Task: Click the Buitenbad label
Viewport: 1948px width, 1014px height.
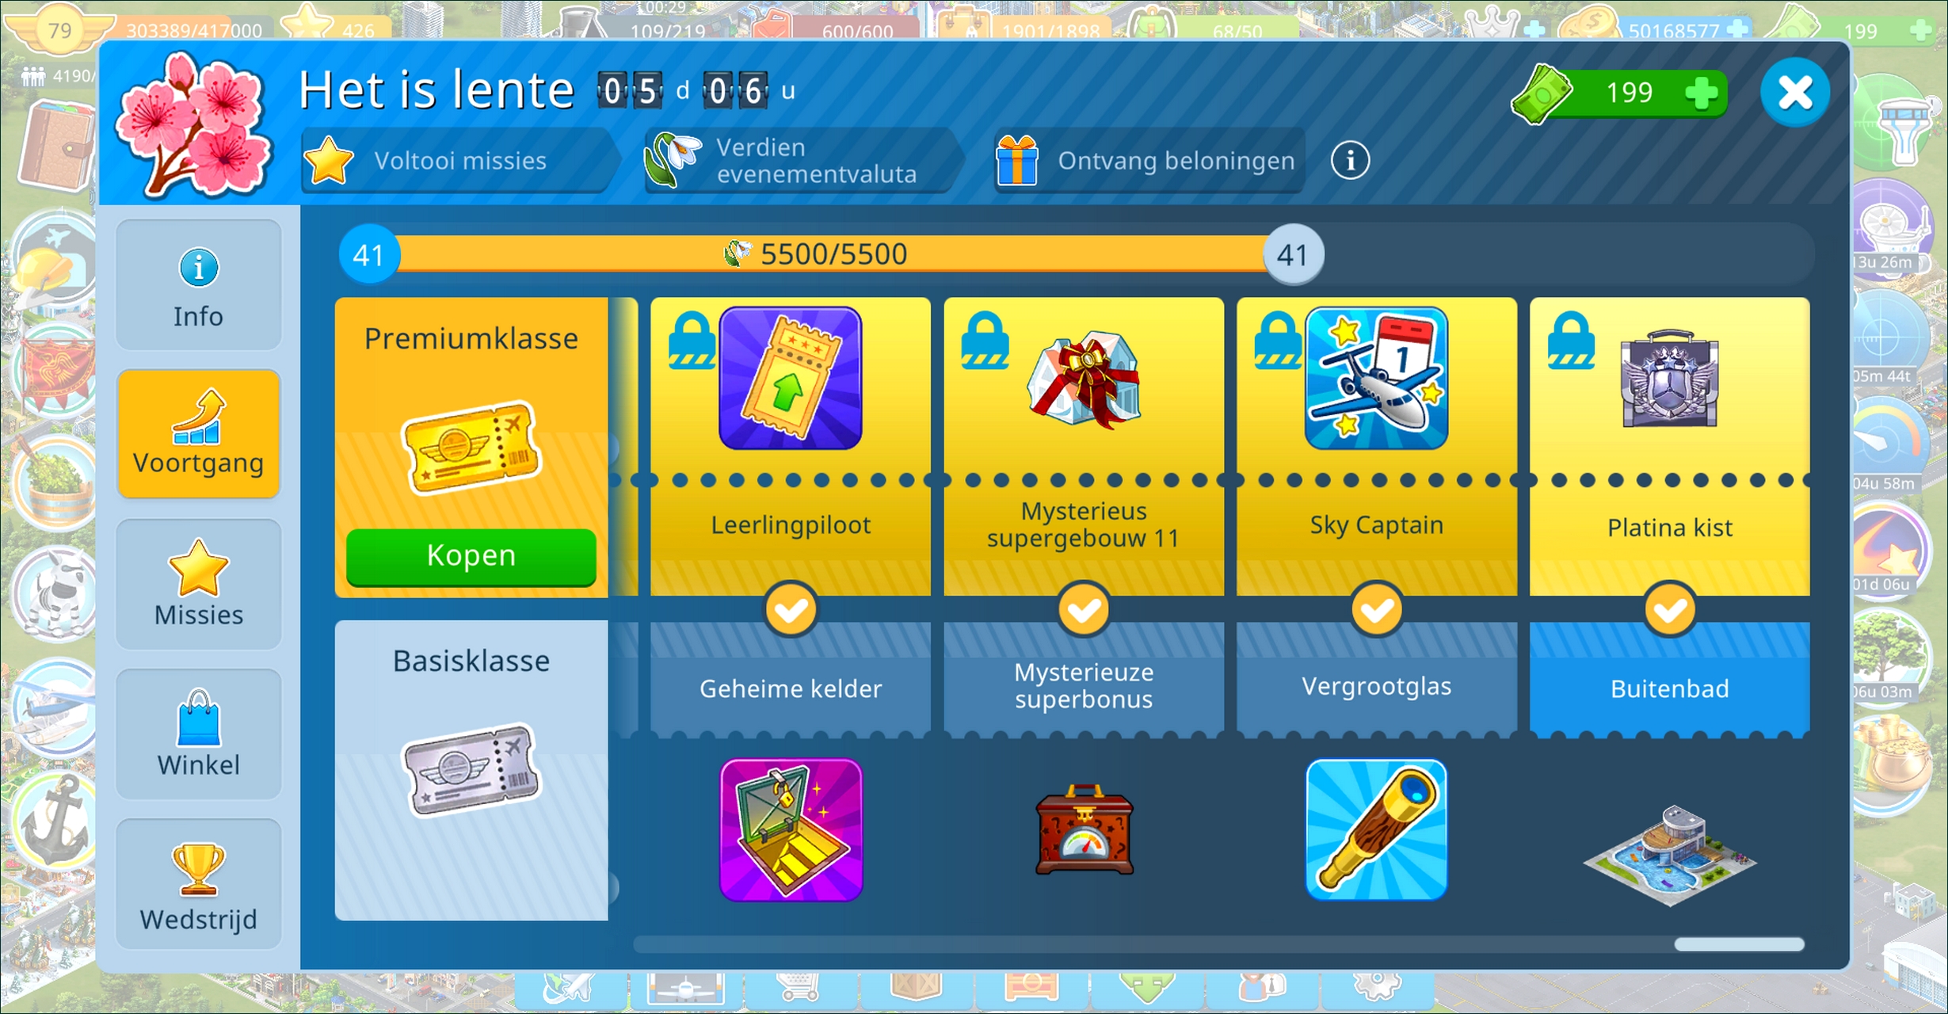Action: tap(1670, 688)
